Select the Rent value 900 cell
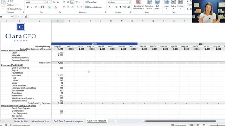225x126 pixels. (58, 78)
